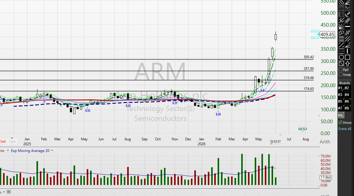Switch to drawing board #8
The image size is (354, 196).
[x=347, y=108]
